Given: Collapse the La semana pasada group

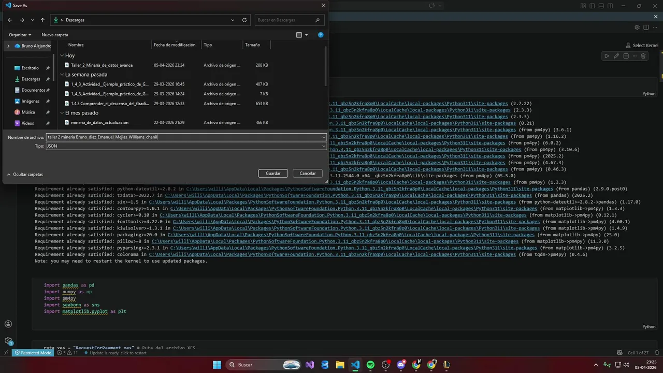Looking at the screenshot, I should pos(62,75).
